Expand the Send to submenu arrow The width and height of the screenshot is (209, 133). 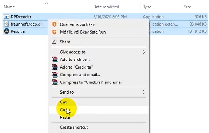coord(144,92)
